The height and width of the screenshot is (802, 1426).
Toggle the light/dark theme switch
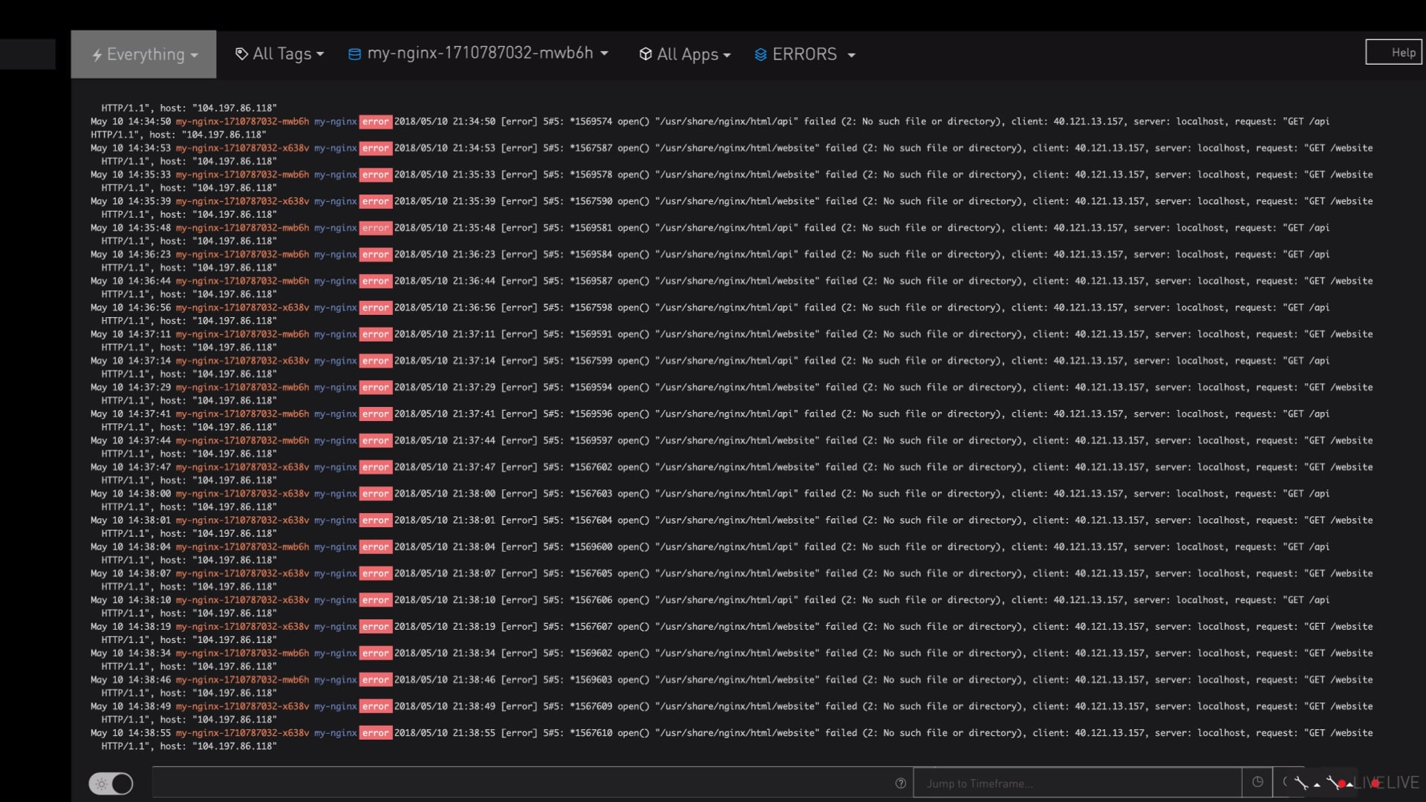point(111,783)
